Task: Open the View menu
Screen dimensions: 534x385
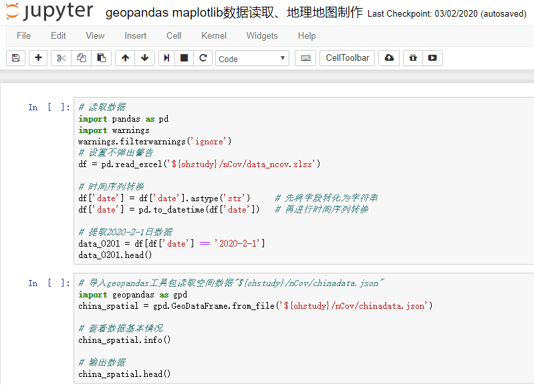Action: 95,36
